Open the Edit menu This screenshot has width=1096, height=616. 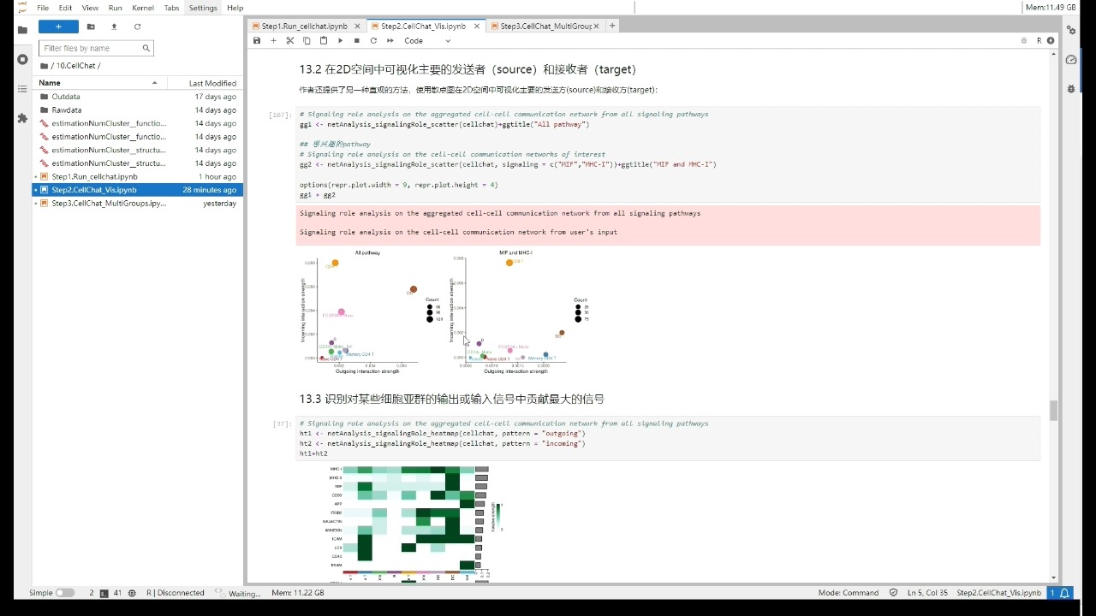65,8
